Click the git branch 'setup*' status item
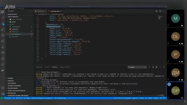Image resolution: width=187 pixels, height=105 pixels. (x=8, y=98)
